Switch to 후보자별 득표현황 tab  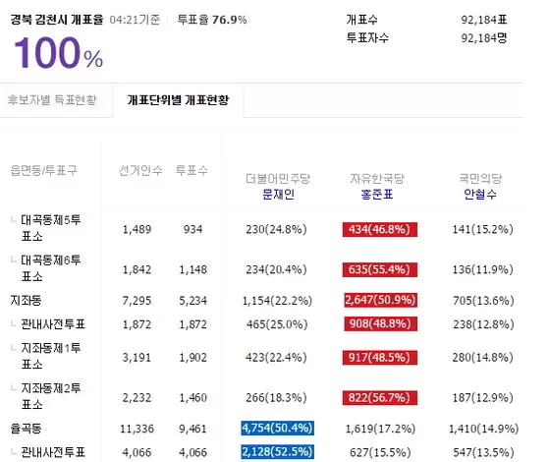click(x=52, y=100)
